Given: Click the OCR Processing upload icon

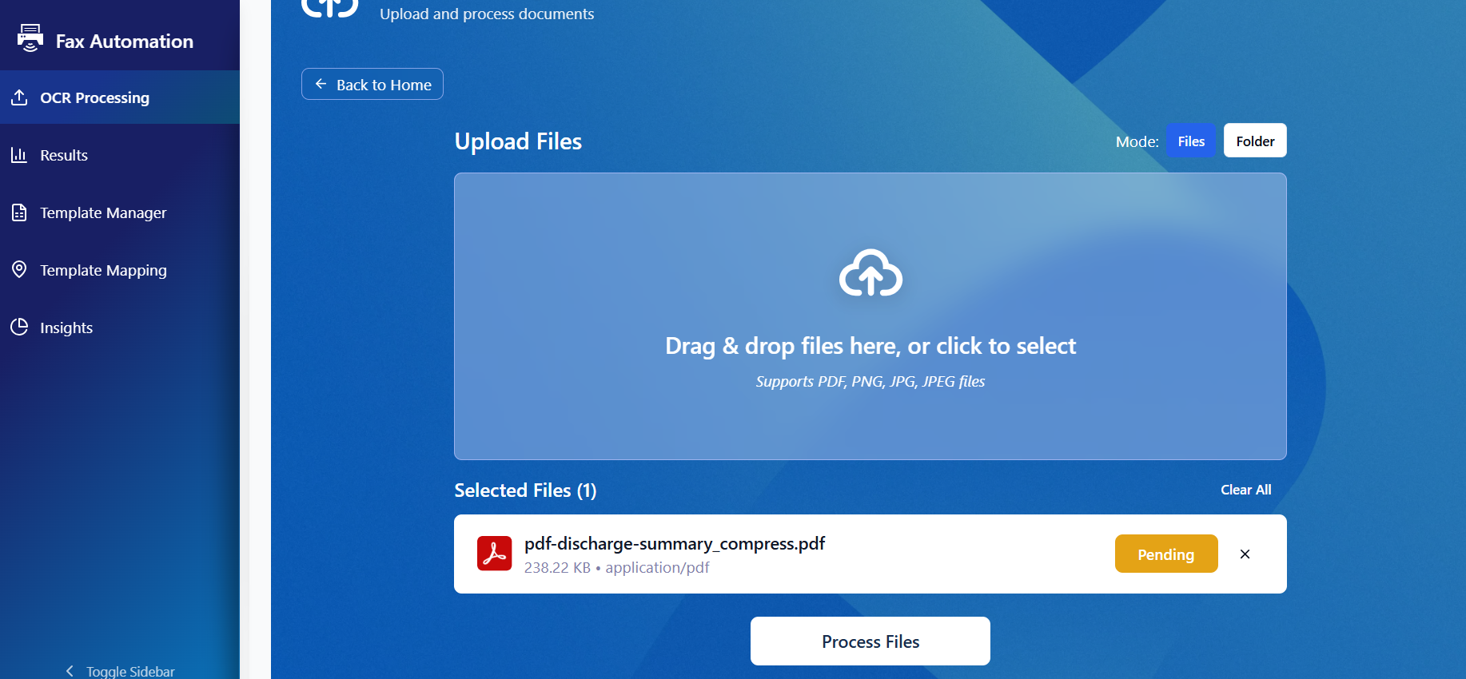Looking at the screenshot, I should [x=19, y=97].
